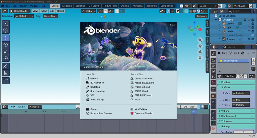This screenshot has width=257, height=138.
Task: Toggle proportional editing button in header
Action: (x=117, y=11)
